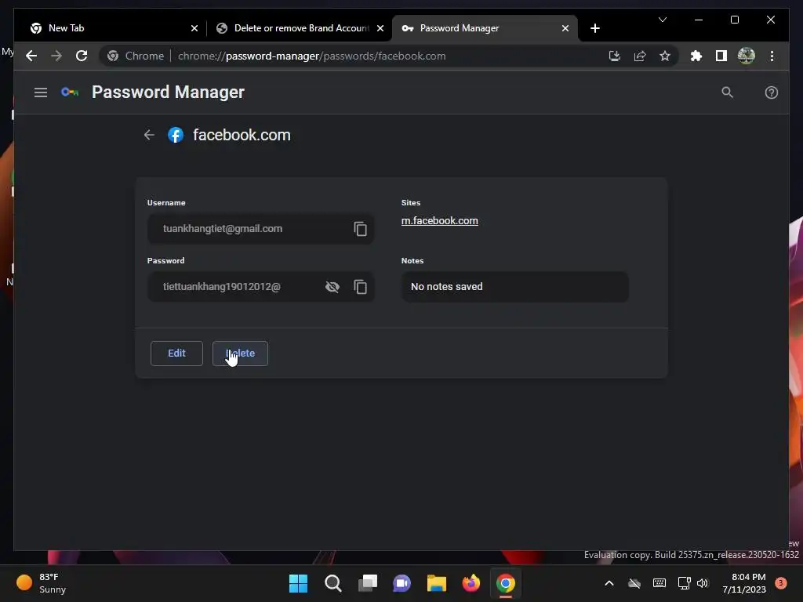This screenshot has width=803, height=602.
Task: Close the Brand Account tab
Action: (380, 28)
